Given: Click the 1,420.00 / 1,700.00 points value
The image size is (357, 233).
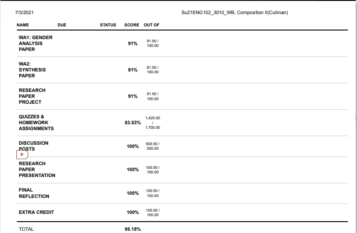Looking at the screenshot, I should pyautogui.click(x=153, y=122).
